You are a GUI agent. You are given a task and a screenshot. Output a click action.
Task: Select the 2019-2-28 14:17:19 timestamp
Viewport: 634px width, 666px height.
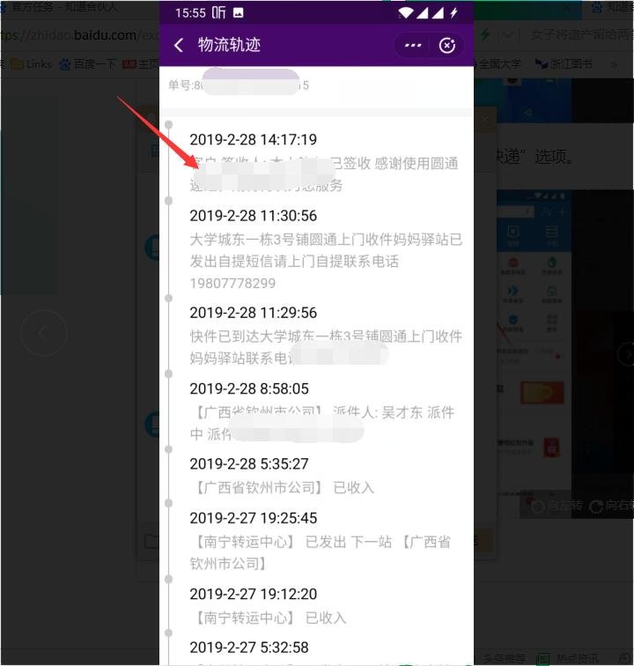[x=253, y=140]
